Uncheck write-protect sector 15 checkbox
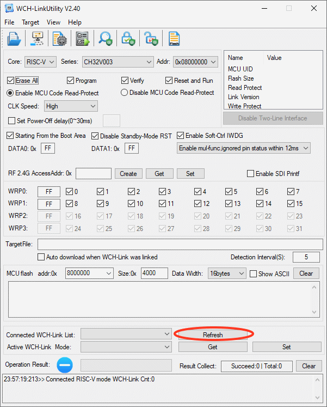This screenshot has width=327, height=407. (x=291, y=204)
